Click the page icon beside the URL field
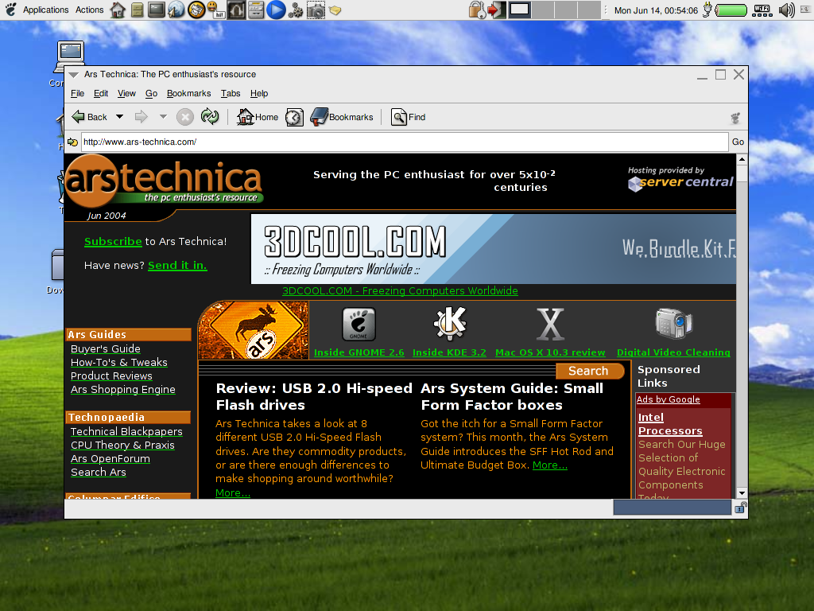The width and height of the screenshot is (814, 611). (72, 142)
